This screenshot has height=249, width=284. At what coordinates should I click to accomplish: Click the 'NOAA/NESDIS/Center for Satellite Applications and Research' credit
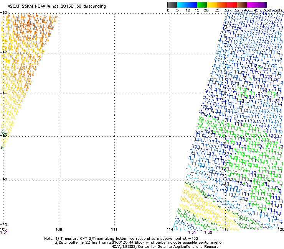pos(166,247)
